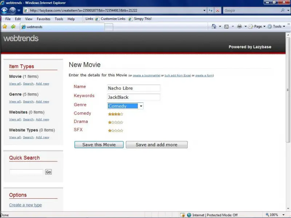Open the Print dropdown arrow

click(245, 27)
